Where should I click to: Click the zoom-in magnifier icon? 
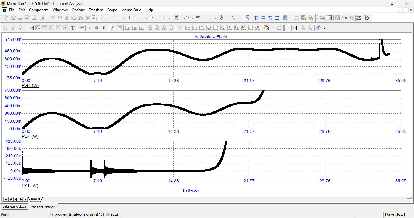coord(303,28)
